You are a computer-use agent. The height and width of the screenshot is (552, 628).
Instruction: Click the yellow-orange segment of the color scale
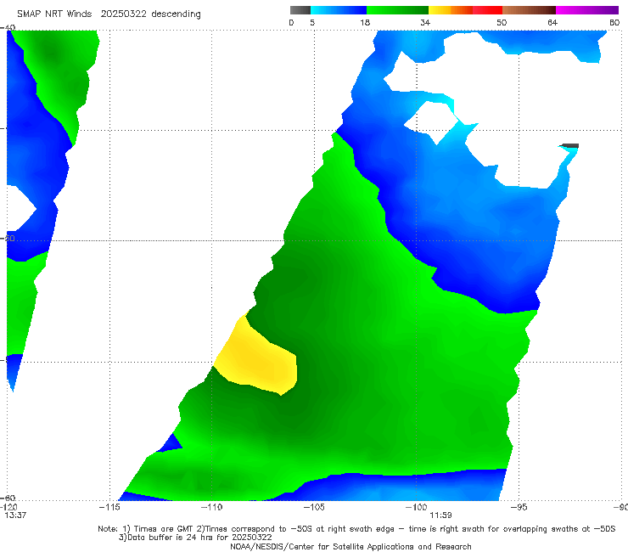click(451, 10)
